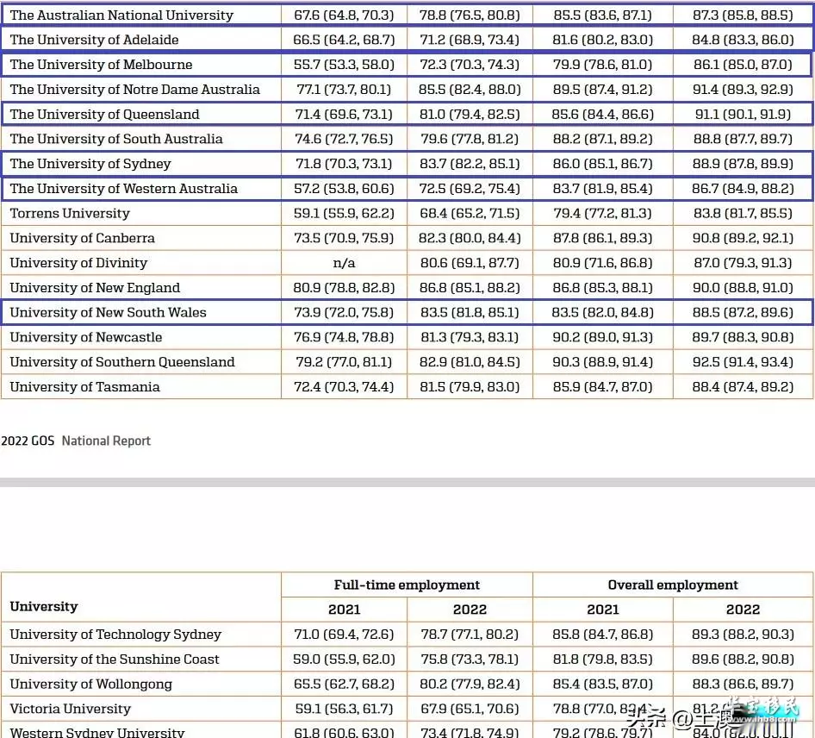Select University of Tasmania name

point(84,387)
